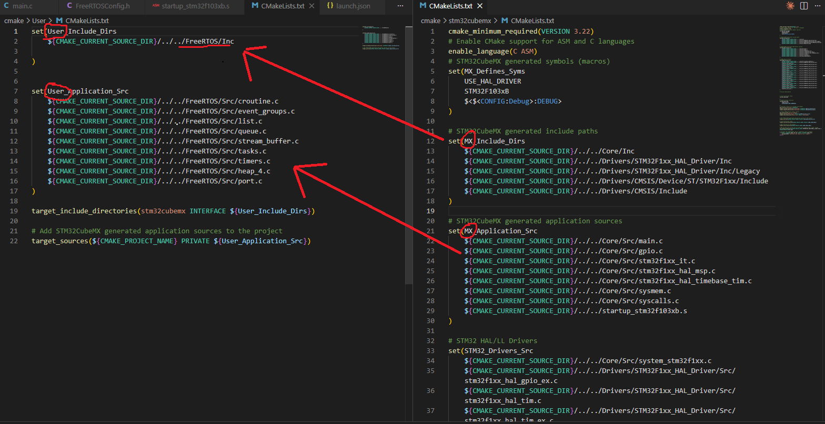
Task: Expand the User breadcrumb folder
Action: pyautogui.click(x=39, y=21)
